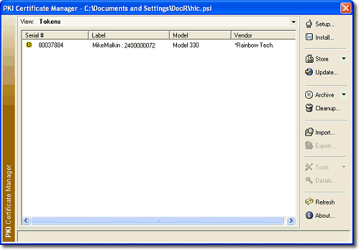Click the Update arrow icon
The height and width of the screenshot is (250, 359).
coord(309,72)
